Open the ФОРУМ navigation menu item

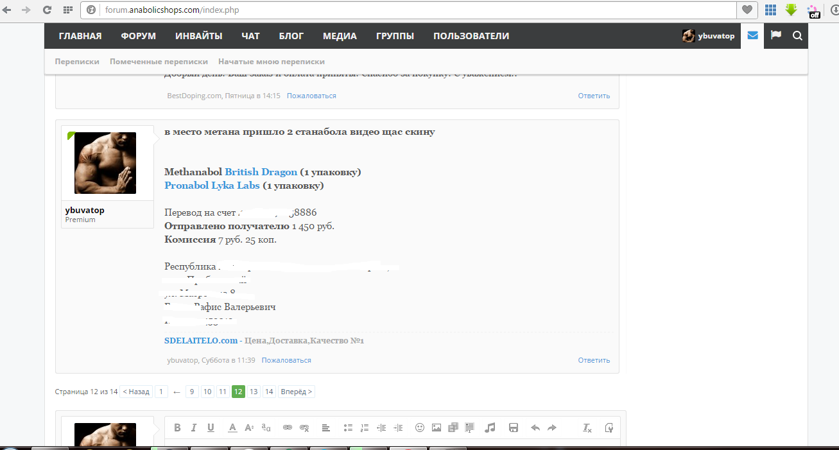pos(138,36)
